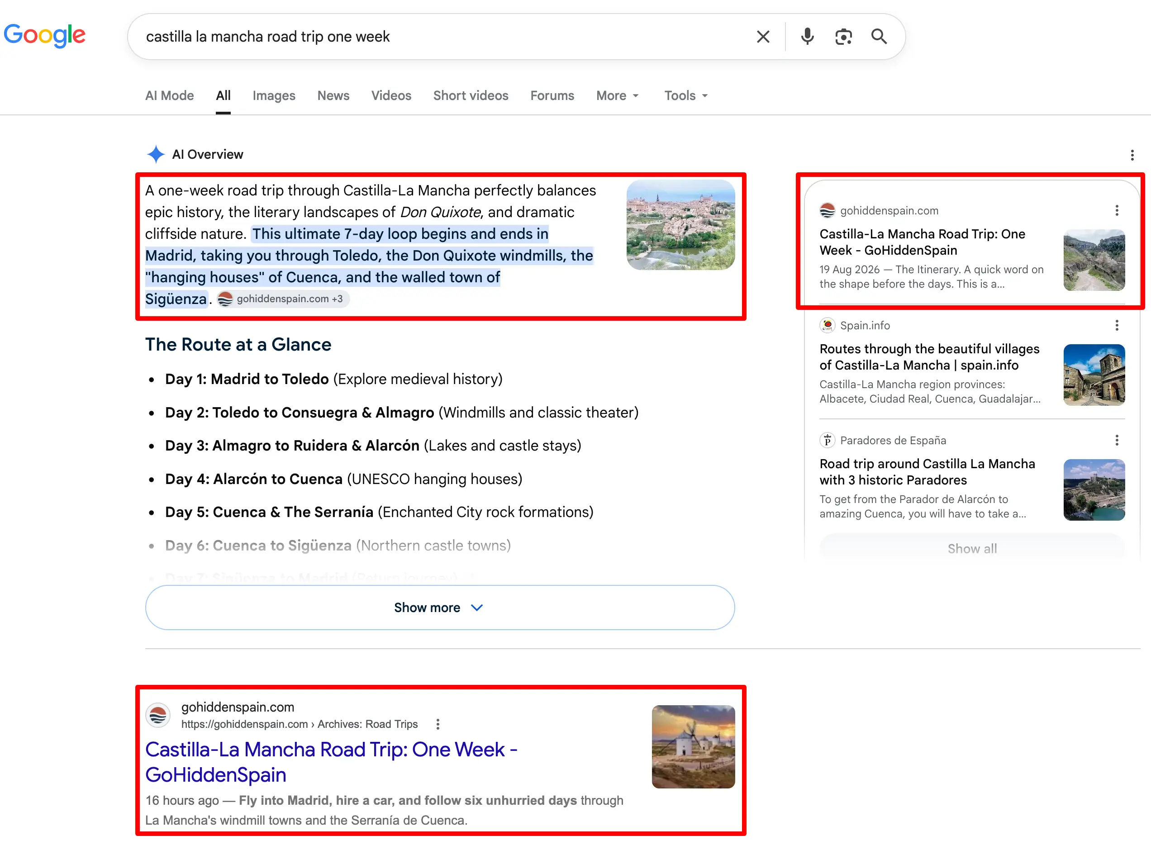Click the Google logo

pyautogui.click(x=44, y=35)
